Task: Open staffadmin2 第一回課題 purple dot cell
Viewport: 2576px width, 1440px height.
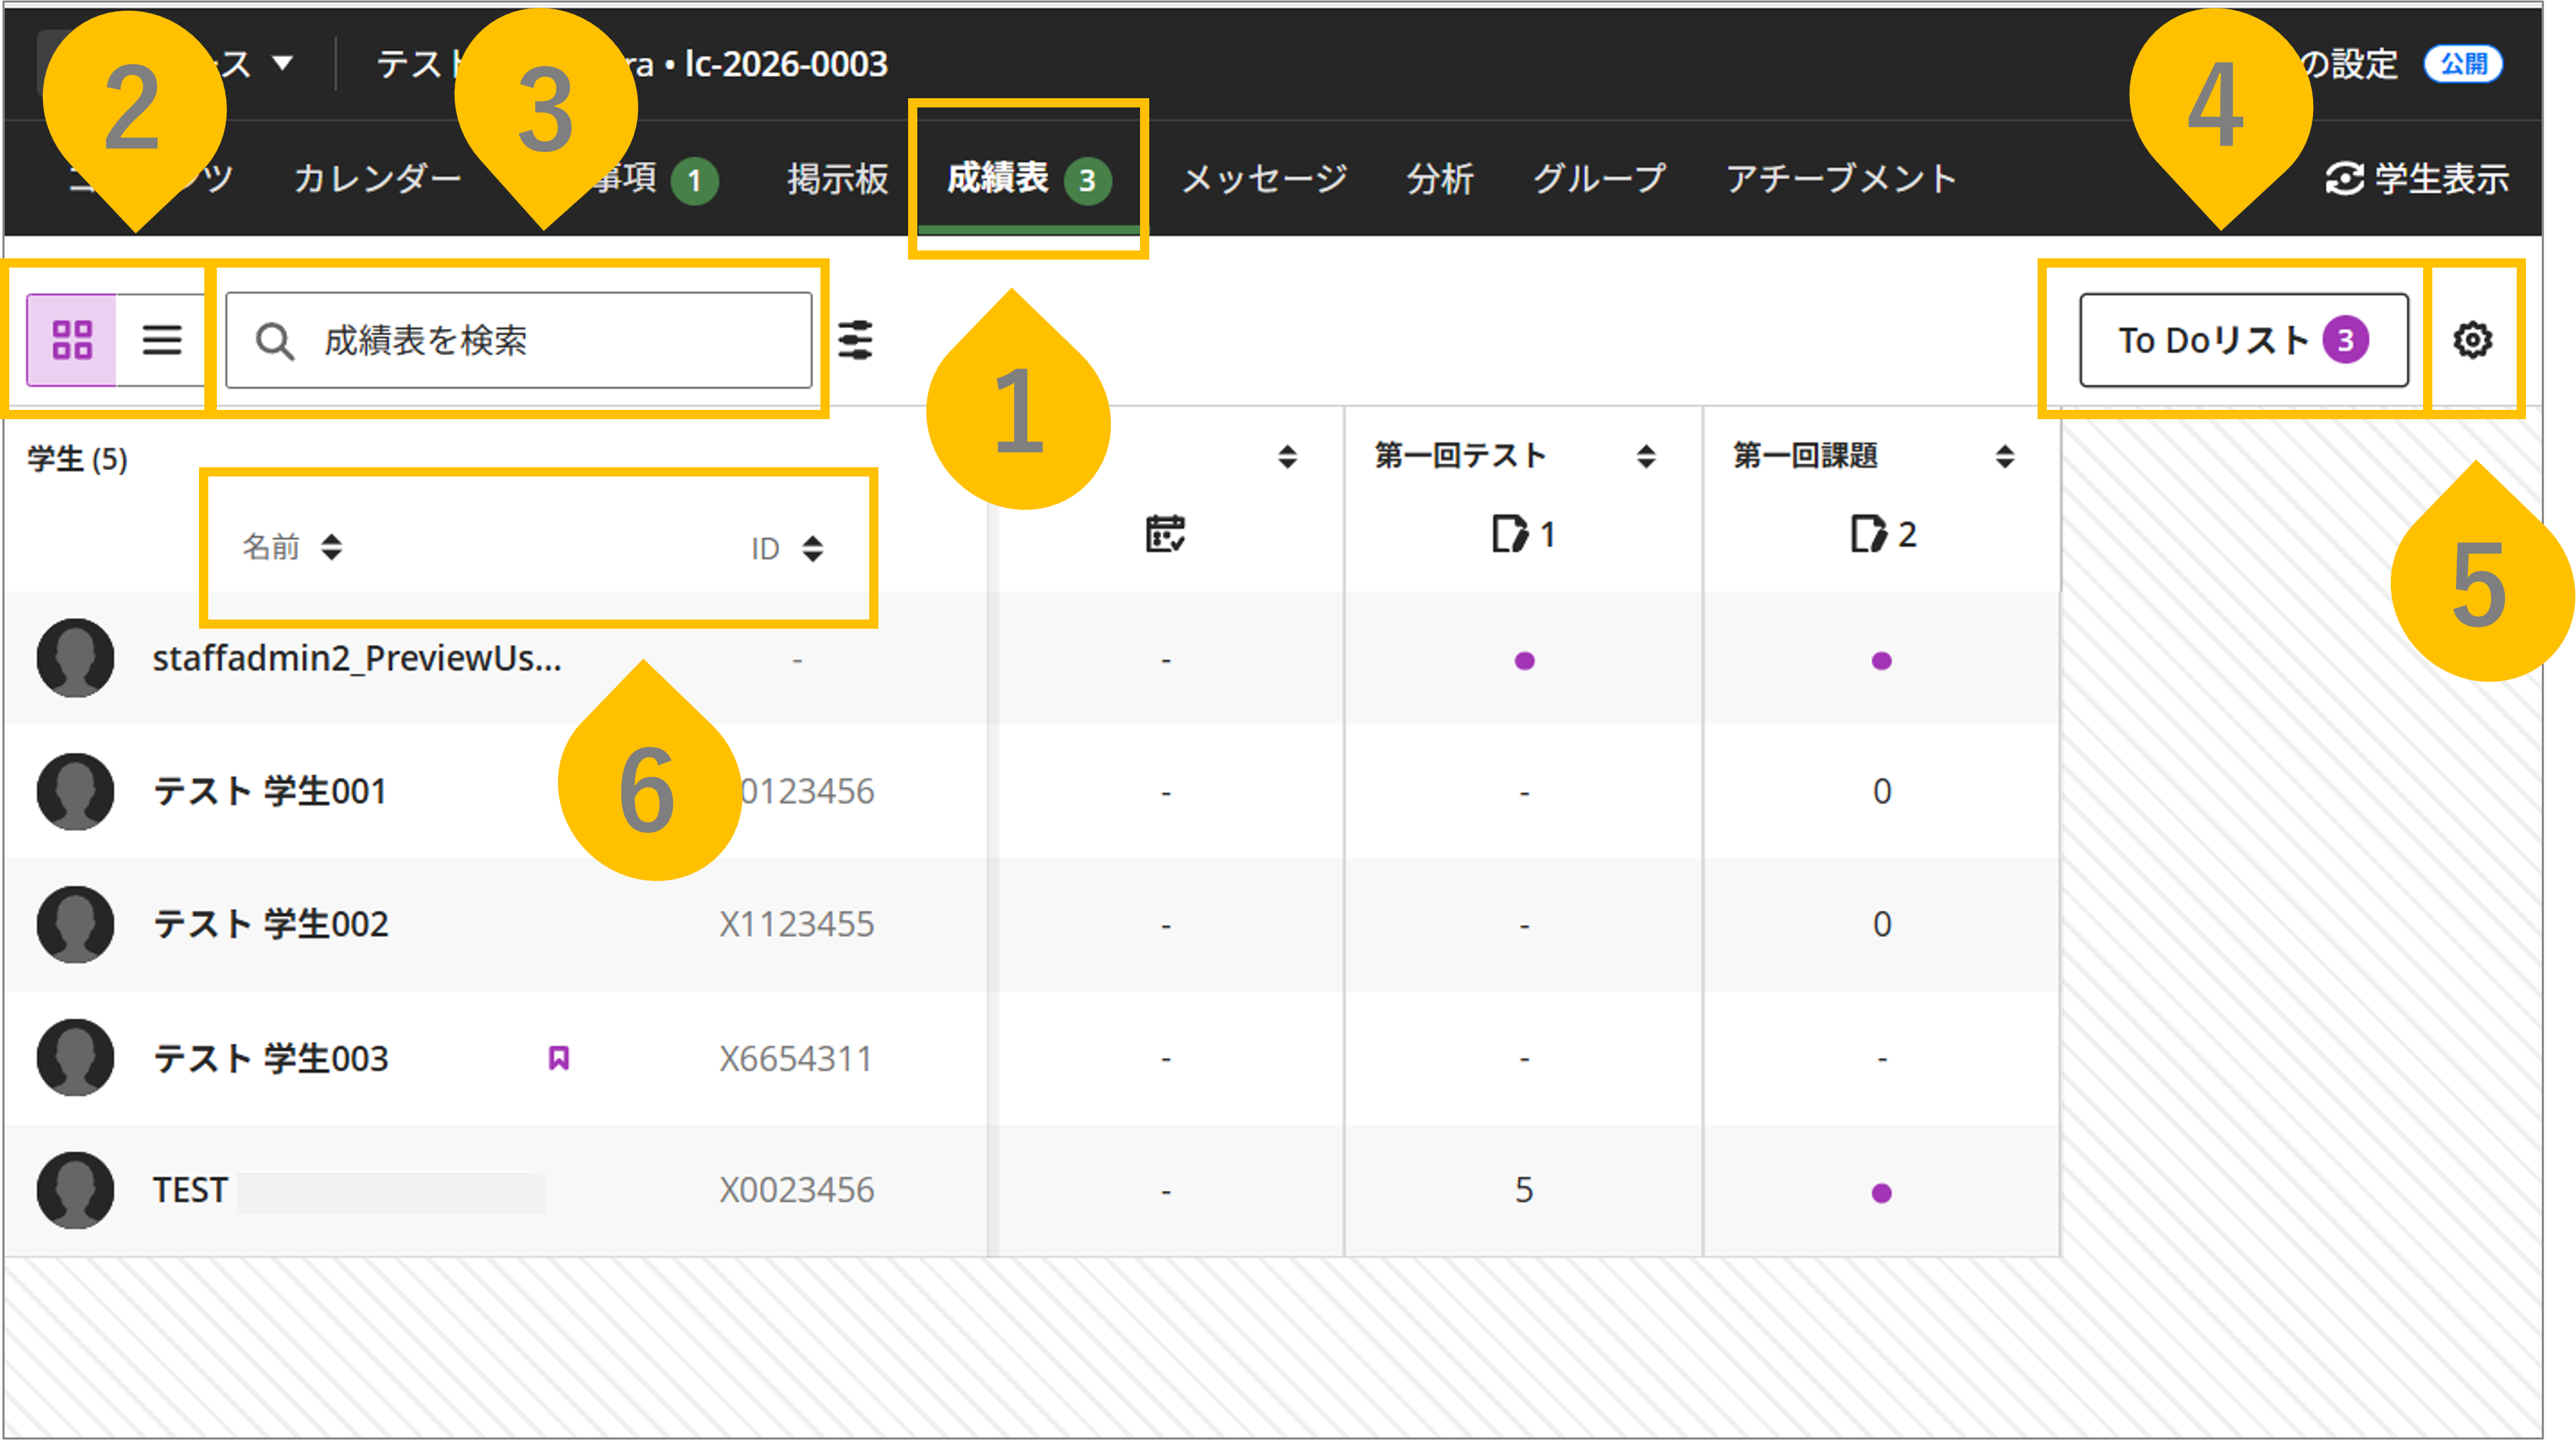Action: pos(1881,660)
